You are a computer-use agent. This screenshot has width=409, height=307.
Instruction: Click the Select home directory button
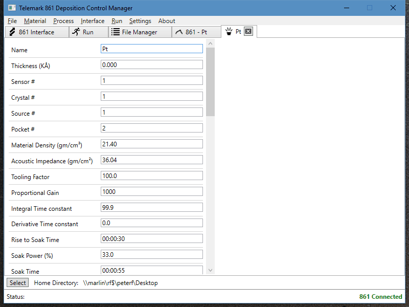click(18, 283)
